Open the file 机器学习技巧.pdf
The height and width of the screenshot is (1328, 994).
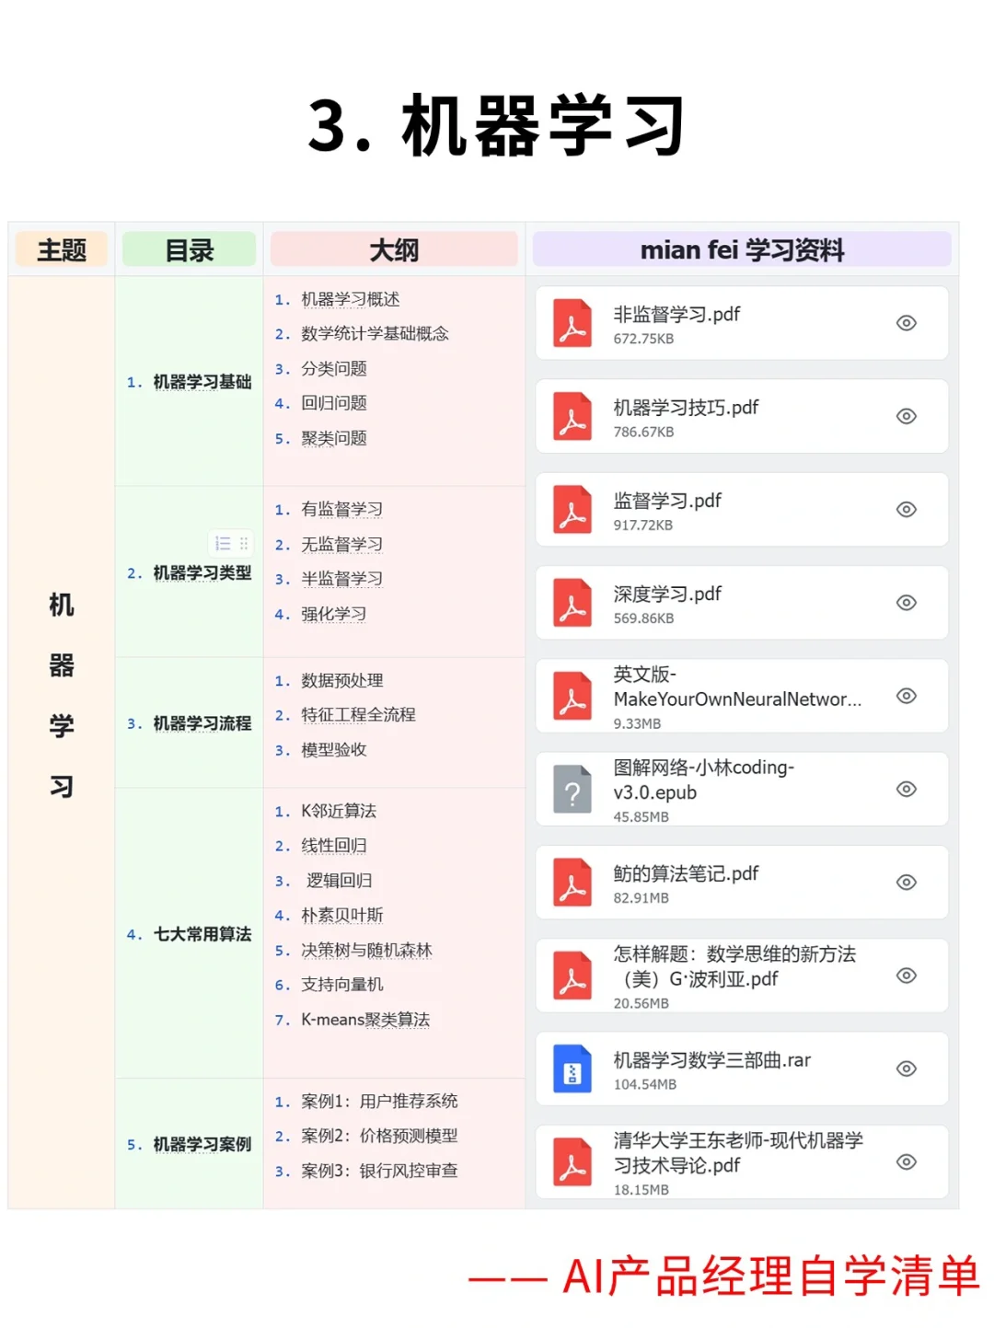coord(742,416)
